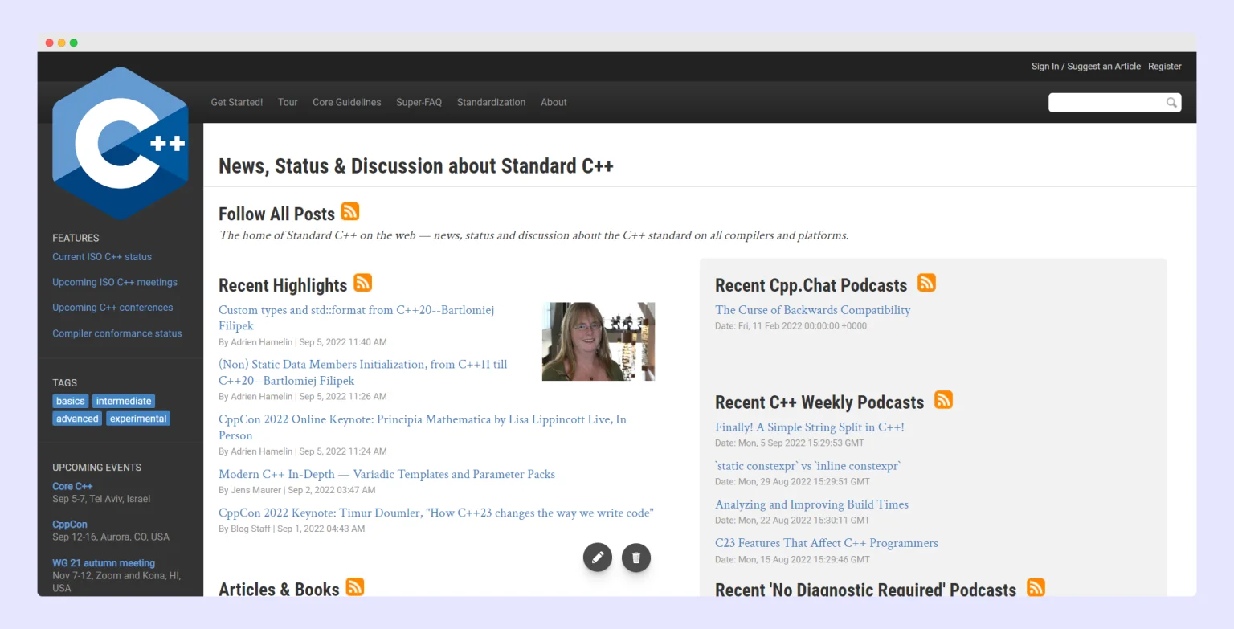Select Standardization in the top navigation
The width and height of the screenshot is (1234, 629).
tap(491, 102)
